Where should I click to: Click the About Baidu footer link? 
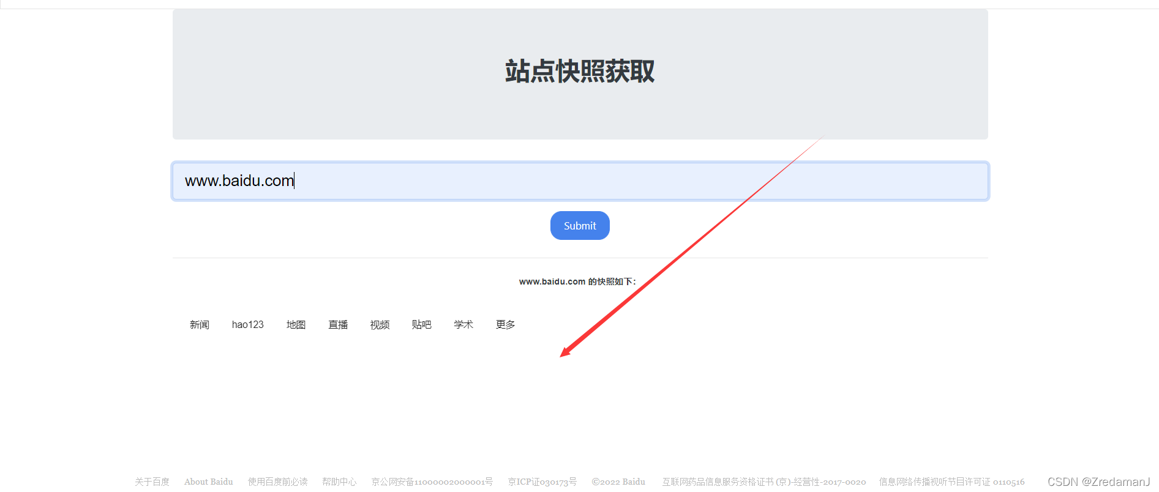pyautogui.click(x=209, y=482)
